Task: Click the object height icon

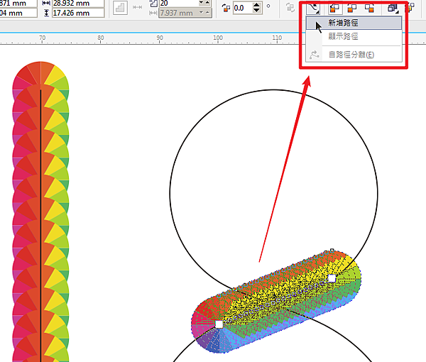Action: pyautogui.click(x=46, y=13)
